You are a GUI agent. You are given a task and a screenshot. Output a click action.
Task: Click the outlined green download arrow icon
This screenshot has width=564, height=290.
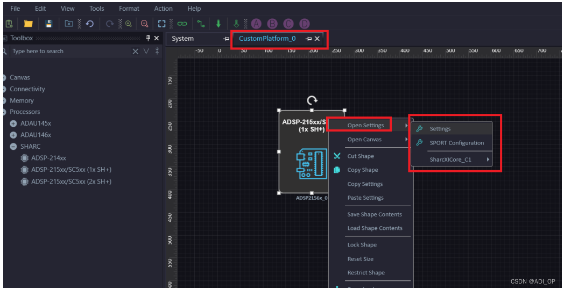coord(236,24)
